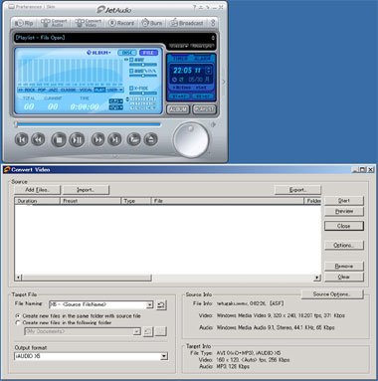The image size is (378, 381).
Task: Click the playback progress seek bar
Action: 88,124
